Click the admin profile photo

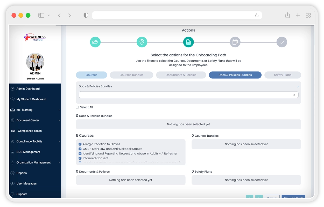35,62
